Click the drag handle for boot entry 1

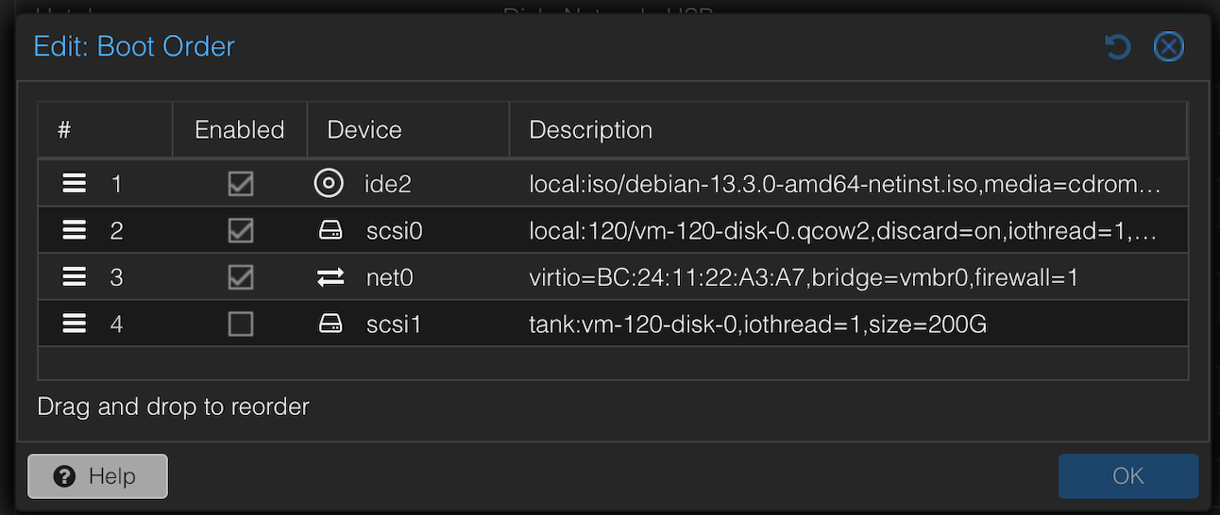pyautogui.click(x=74, y=183)
